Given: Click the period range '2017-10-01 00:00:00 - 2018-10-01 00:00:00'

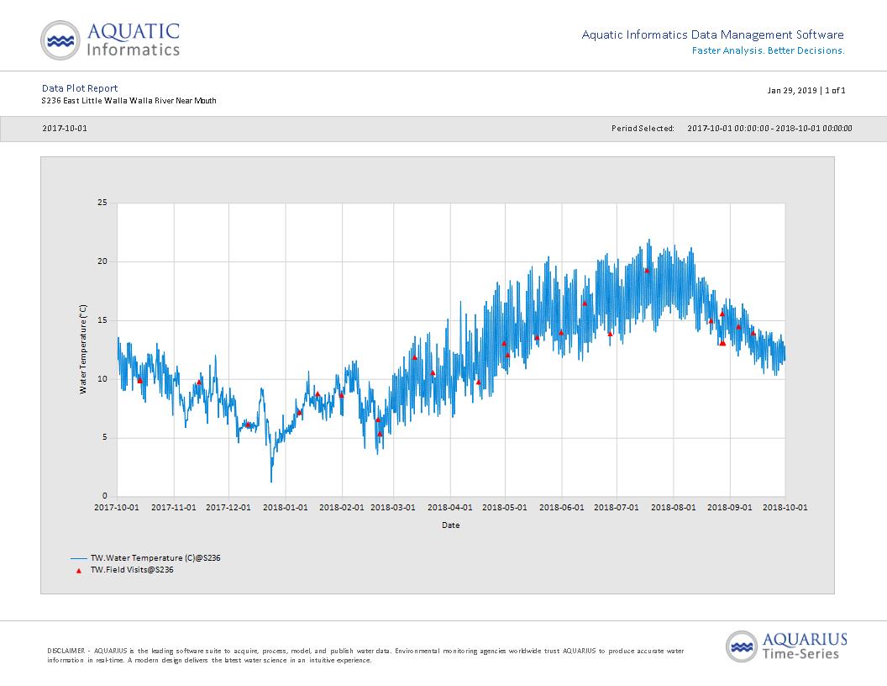Looking at the screenshot, I should (769, 129).
